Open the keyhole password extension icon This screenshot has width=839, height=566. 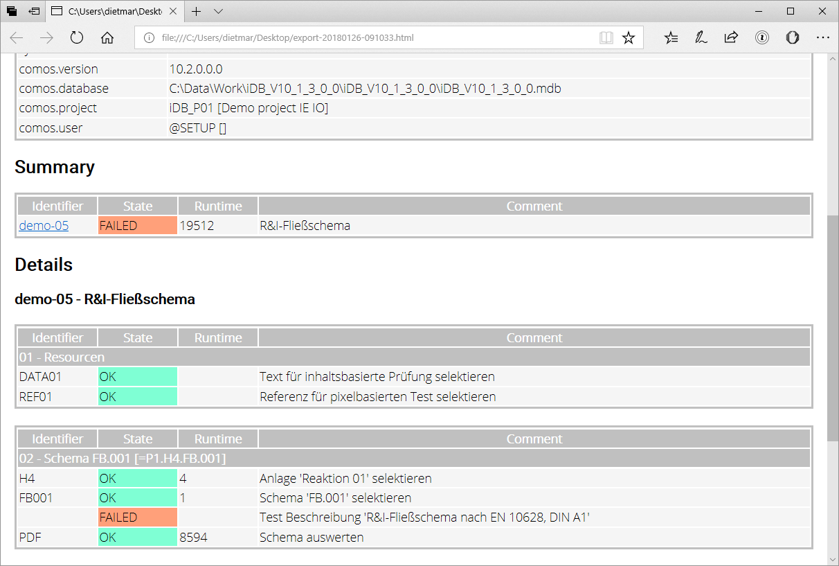click(762, 38)
